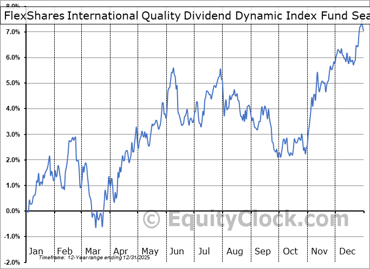The image size is (370, 269).
Task: Select the Mar month label
Action: point(93,251)
